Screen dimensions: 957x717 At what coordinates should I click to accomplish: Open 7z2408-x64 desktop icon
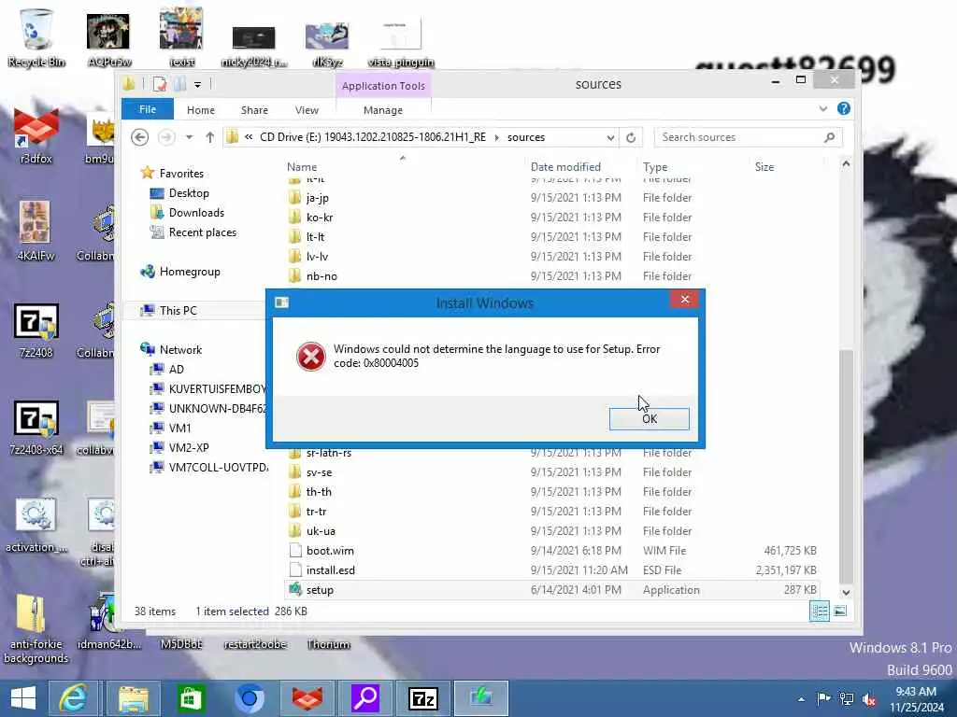coord(36,427)
